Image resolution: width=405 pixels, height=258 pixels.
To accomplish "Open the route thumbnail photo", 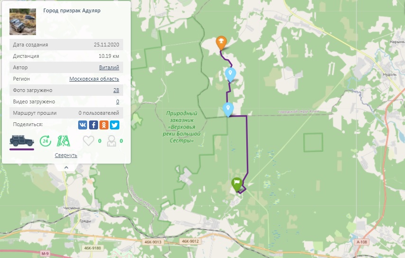I will tap(23, 22).
